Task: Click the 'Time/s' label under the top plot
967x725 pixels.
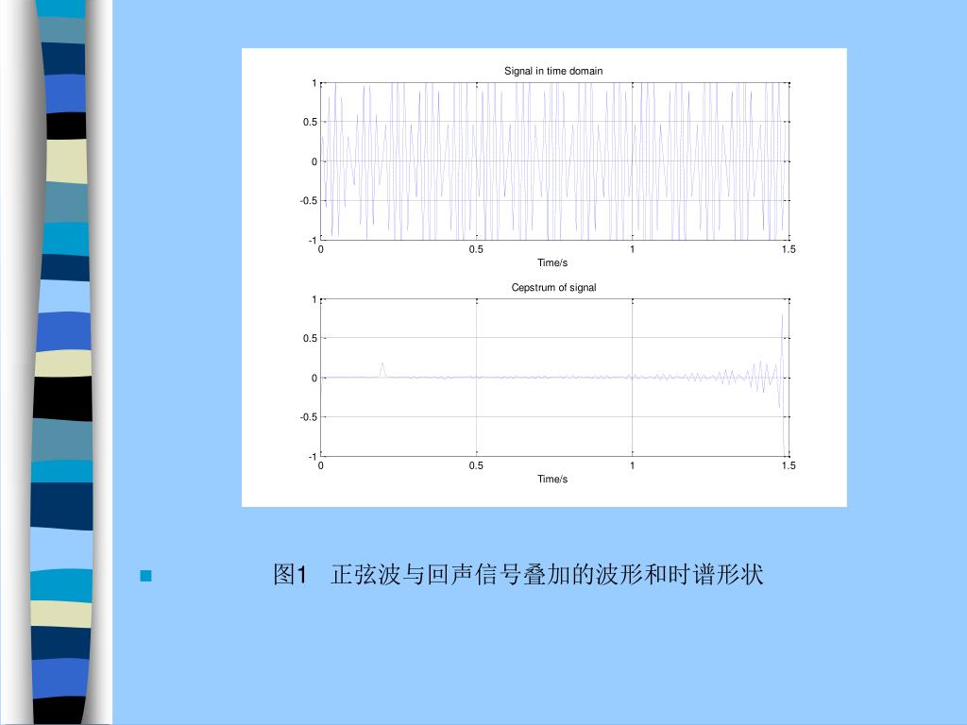Action: tap(551, 262)
